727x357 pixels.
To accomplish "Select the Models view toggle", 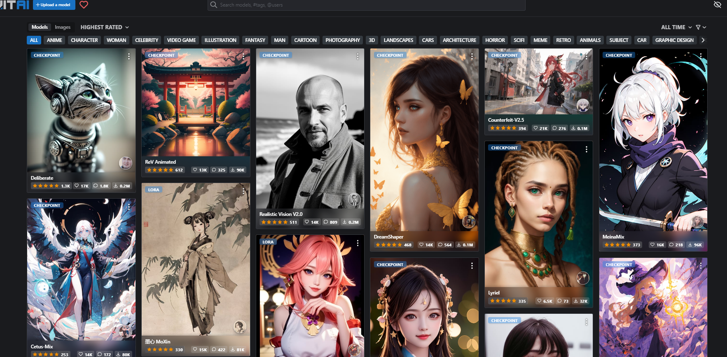I will point(40,27).
